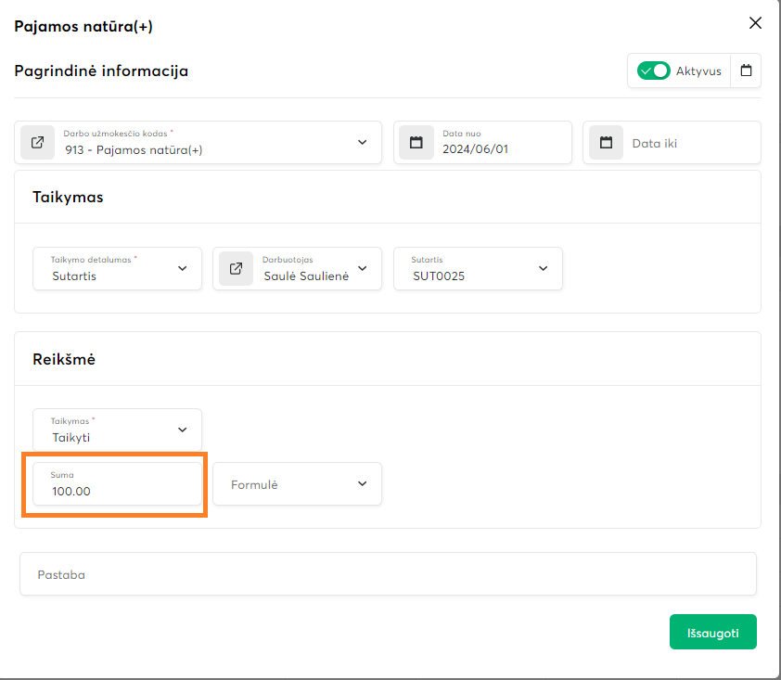Close the Pajamos natūra(+) dialog
Screen dimensions: 781x680
(x=755, y=23)
